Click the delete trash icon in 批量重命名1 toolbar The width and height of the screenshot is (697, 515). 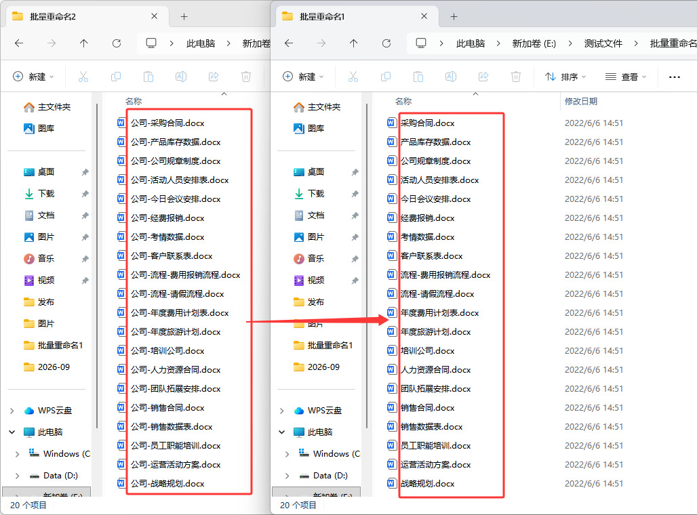[516, 77]
